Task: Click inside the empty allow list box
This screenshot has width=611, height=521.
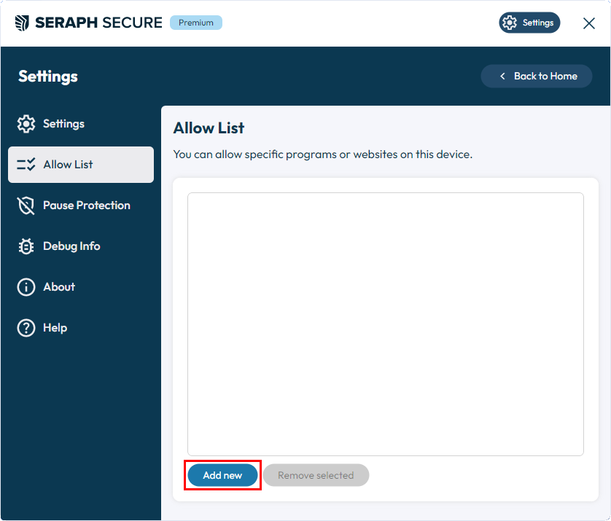Action: pyautogui.click(x=386, y=324)
